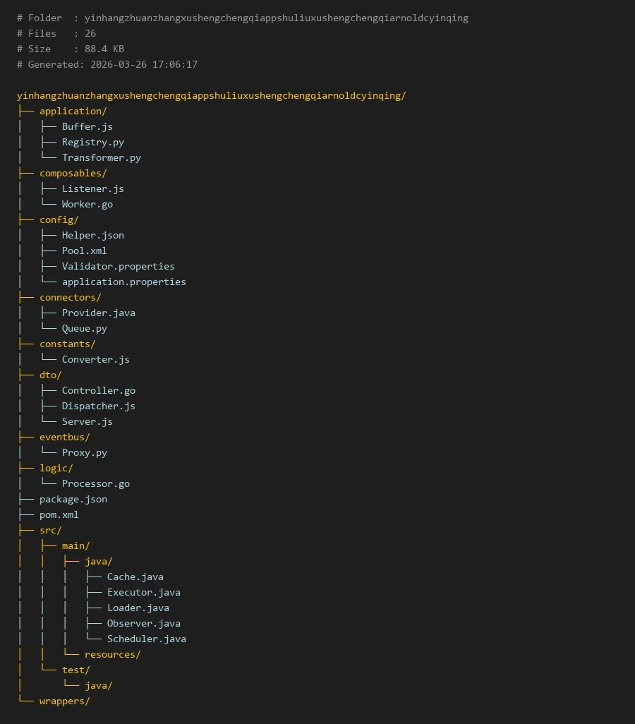The height and width of the screenshot is (724, 635).
Task: Select Worker.go file entry
Action: coord(87,204)
